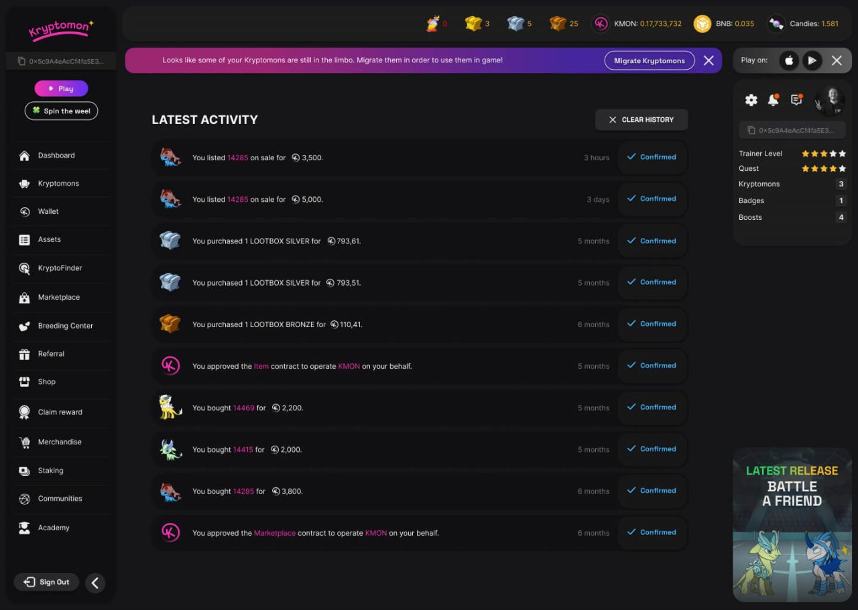Click Badges count row in profile panel
The height and width of the screenshot is (610, 858).
click(792, 201)
